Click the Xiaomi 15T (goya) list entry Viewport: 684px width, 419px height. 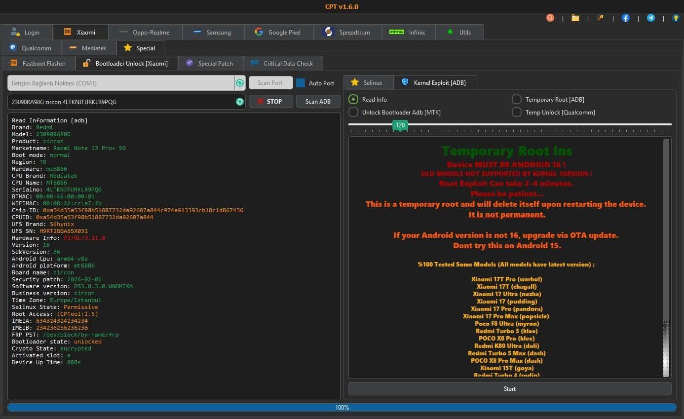pyautogui.click(x=507, y=368)
